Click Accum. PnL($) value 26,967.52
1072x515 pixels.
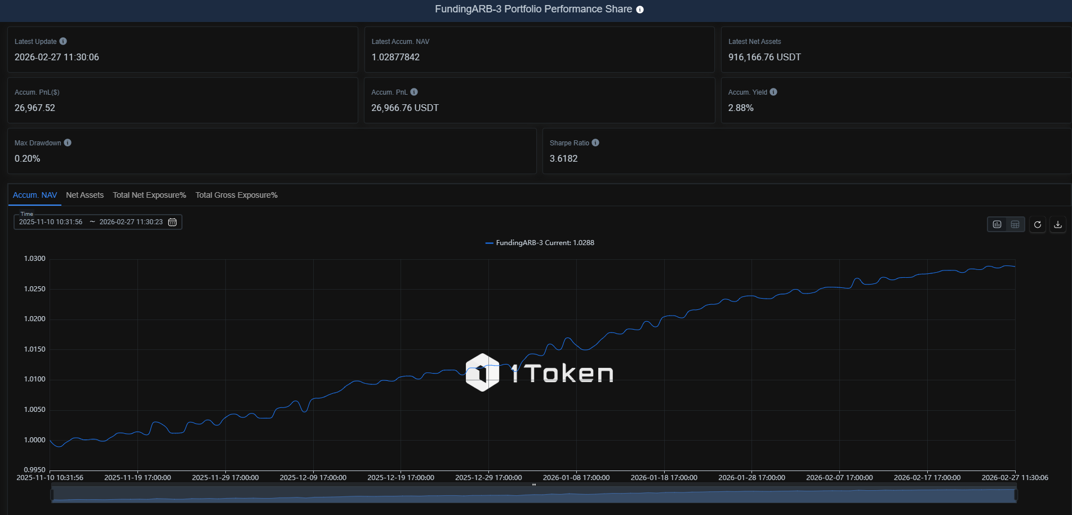coord(35,108)
